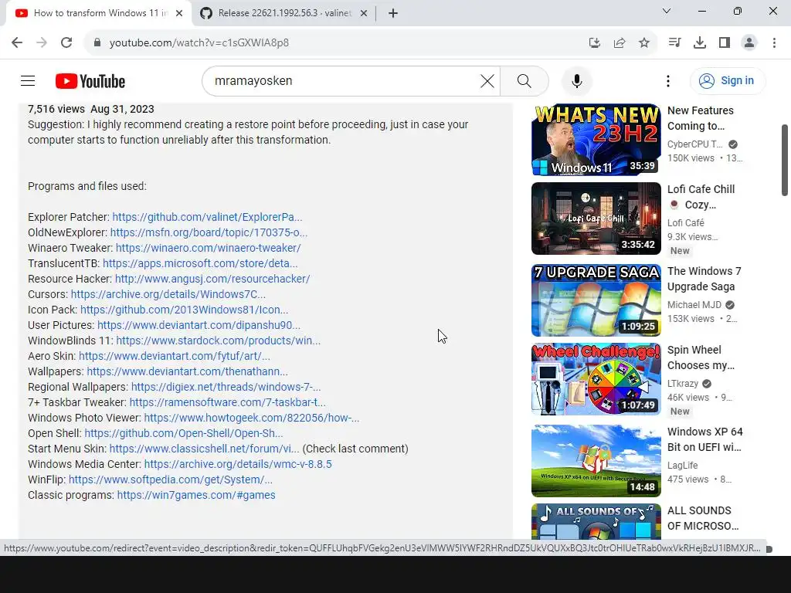The image size is (791, 593).
Task: Open the Windows Media Center archive link
Action: pos(238,464)
